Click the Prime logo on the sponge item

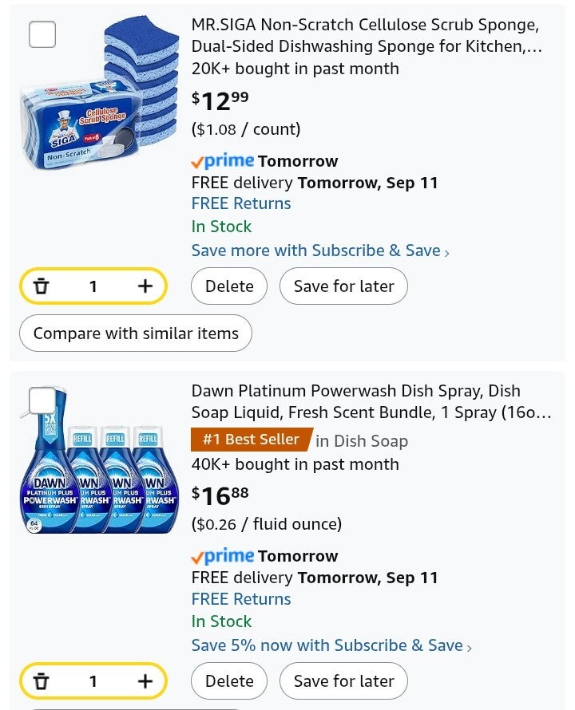pos(223,161)
